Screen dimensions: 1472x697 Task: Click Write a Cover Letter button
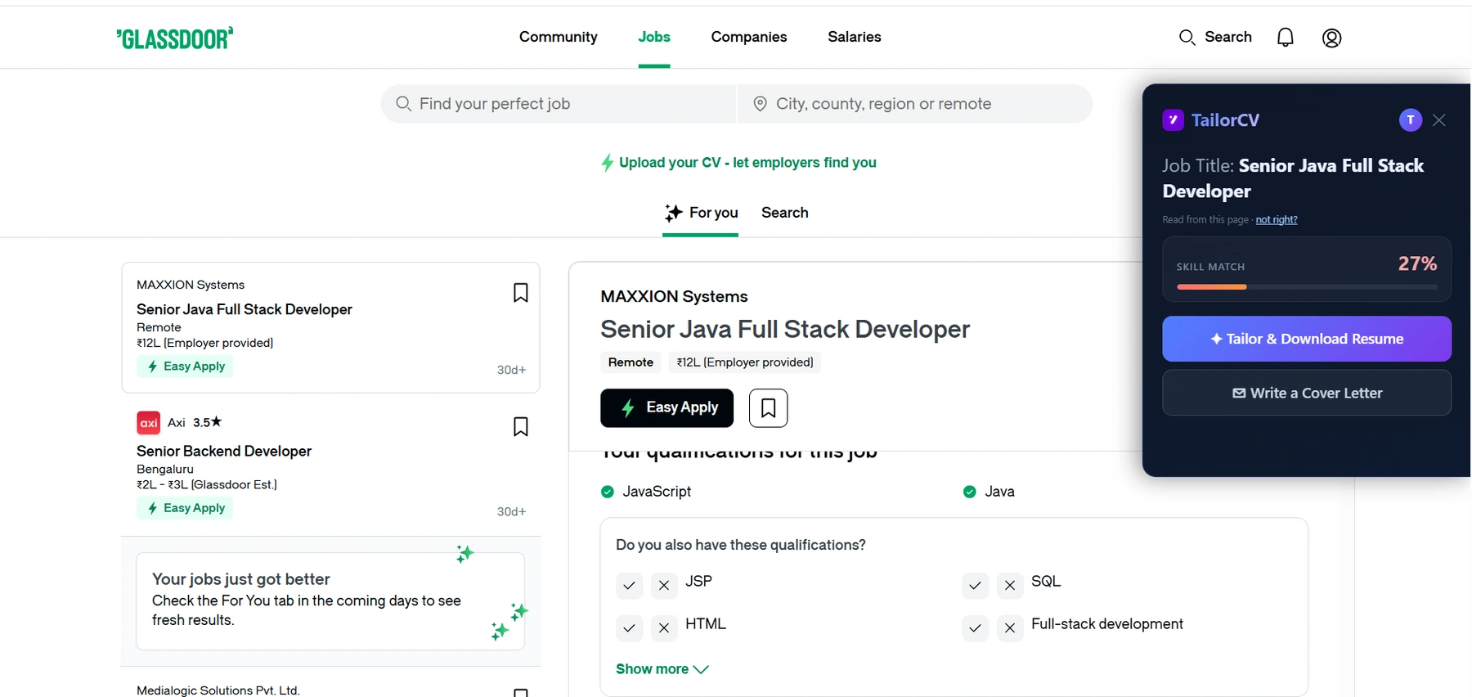point(1307,393)
